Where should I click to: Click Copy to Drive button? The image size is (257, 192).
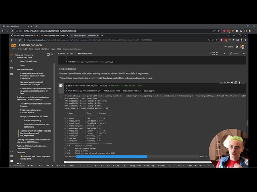tap(85, 54)
